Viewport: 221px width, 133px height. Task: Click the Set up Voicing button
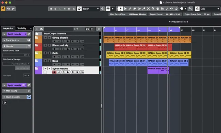pos(22,68)
